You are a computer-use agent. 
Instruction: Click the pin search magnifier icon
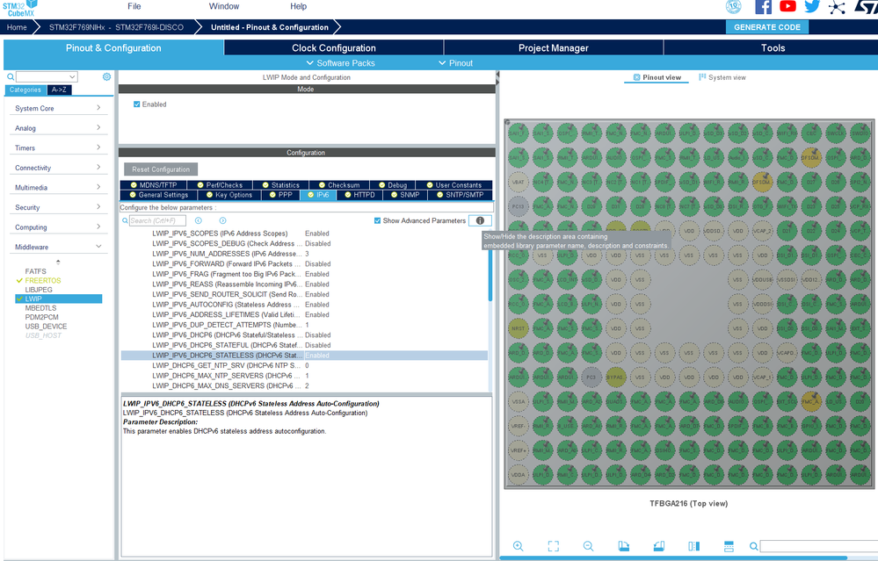pos(754,546)
